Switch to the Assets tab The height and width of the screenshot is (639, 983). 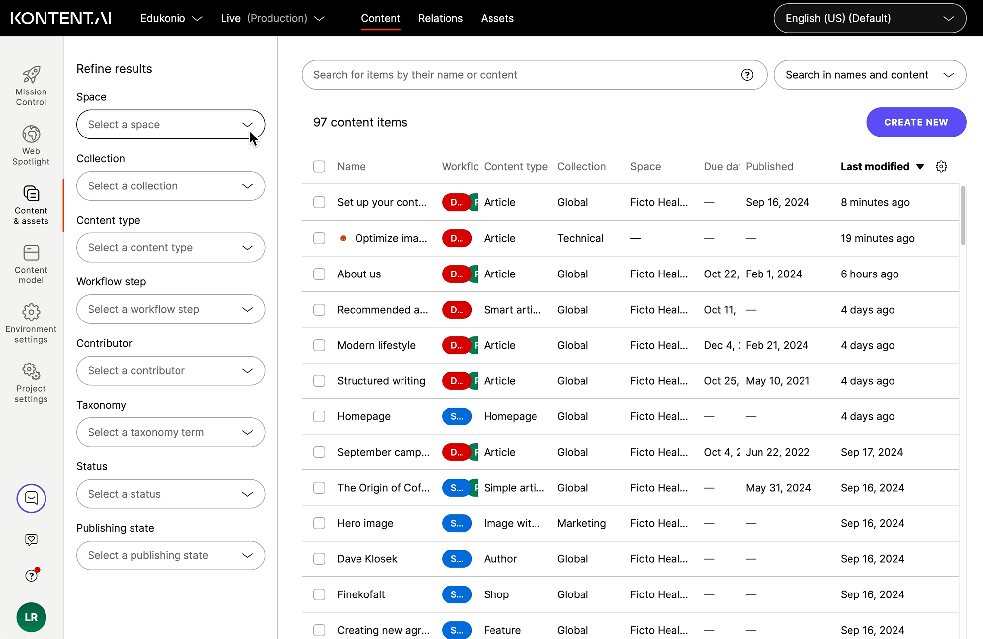(x=497, y=18)
